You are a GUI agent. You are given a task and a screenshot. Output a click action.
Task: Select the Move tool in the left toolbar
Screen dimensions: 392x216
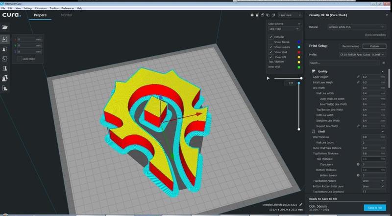5,39
